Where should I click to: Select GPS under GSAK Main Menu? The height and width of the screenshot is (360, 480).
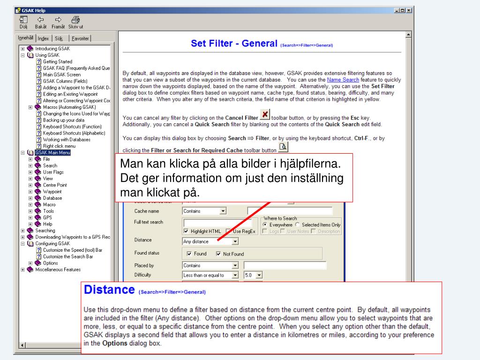(47, 217)
